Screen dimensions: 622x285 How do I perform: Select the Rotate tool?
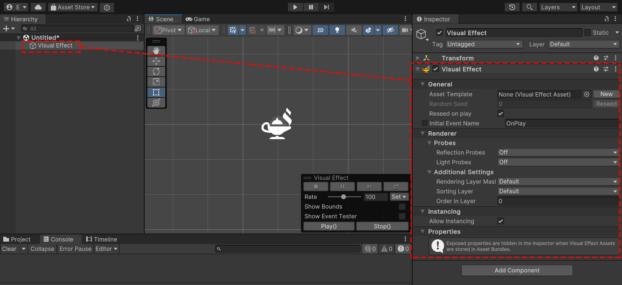coord(156,72)
